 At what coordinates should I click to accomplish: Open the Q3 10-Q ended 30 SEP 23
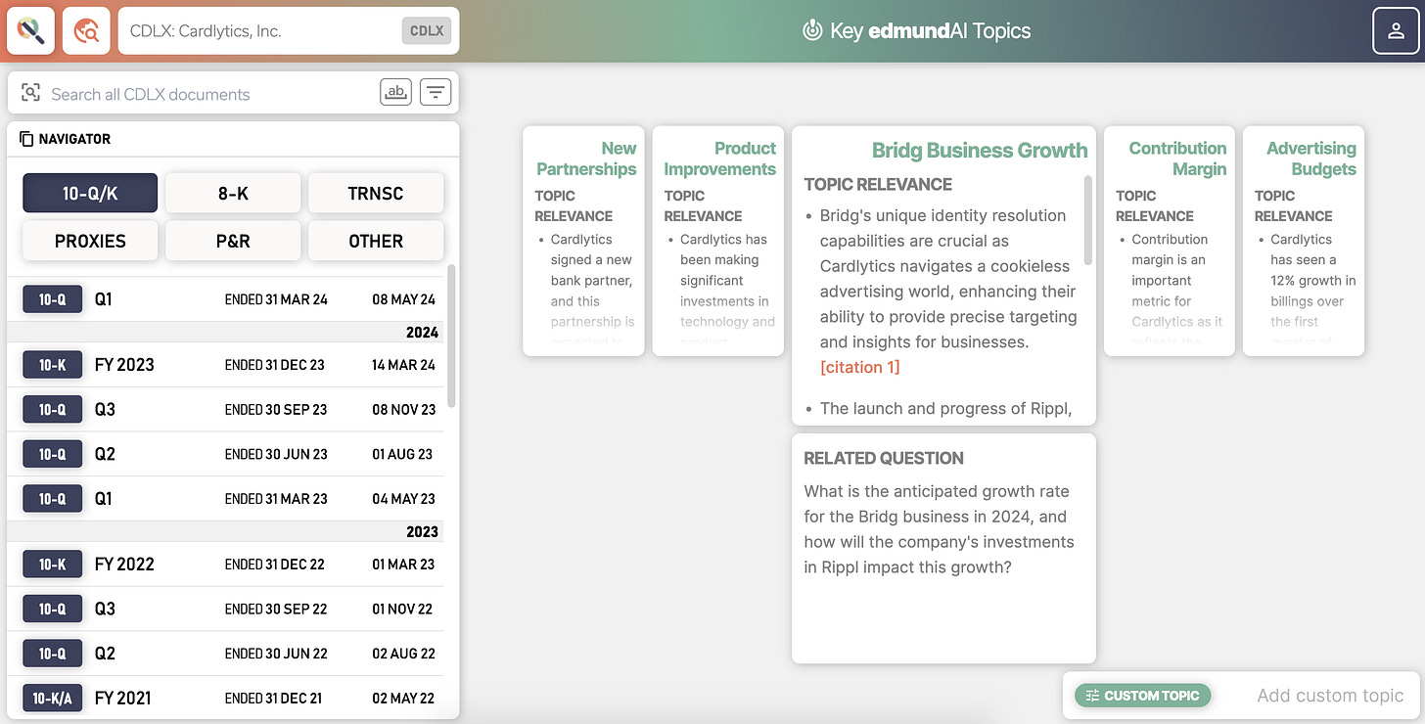click(x=226, y=409)
